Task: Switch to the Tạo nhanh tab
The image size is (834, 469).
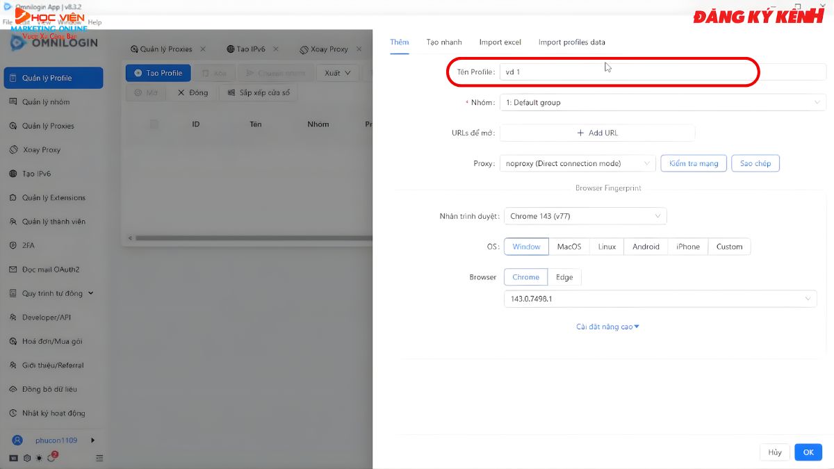Action: (x=443, y=42)
